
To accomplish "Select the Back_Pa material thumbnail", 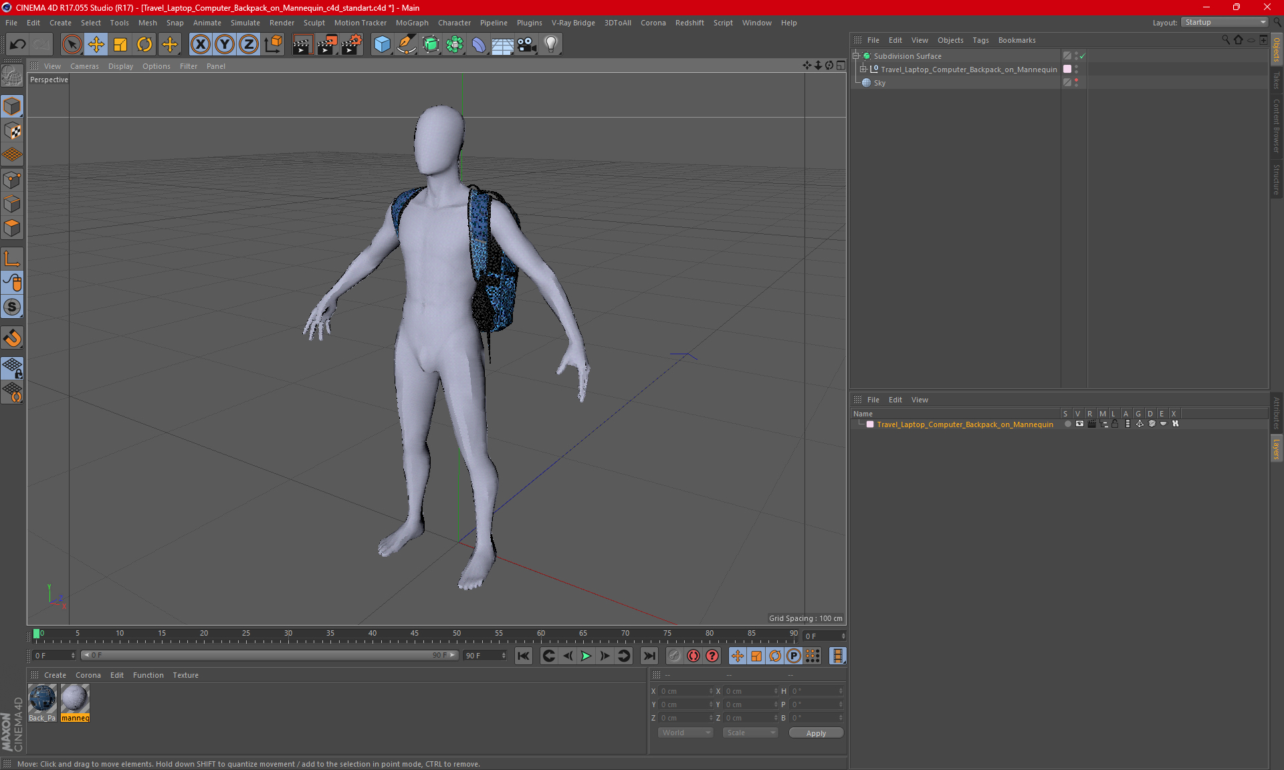I will [x=42, y=699].
